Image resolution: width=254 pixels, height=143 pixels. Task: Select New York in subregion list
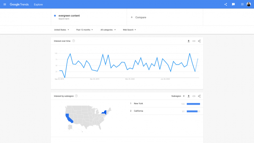point(138,104)
